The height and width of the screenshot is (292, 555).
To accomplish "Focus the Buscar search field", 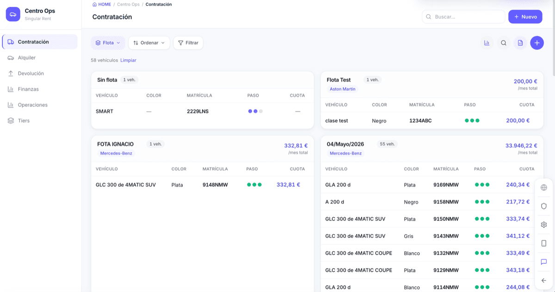I will point(463,17).
